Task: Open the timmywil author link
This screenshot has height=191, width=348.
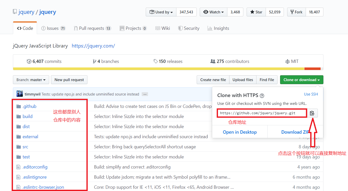Action: [33, 94]
